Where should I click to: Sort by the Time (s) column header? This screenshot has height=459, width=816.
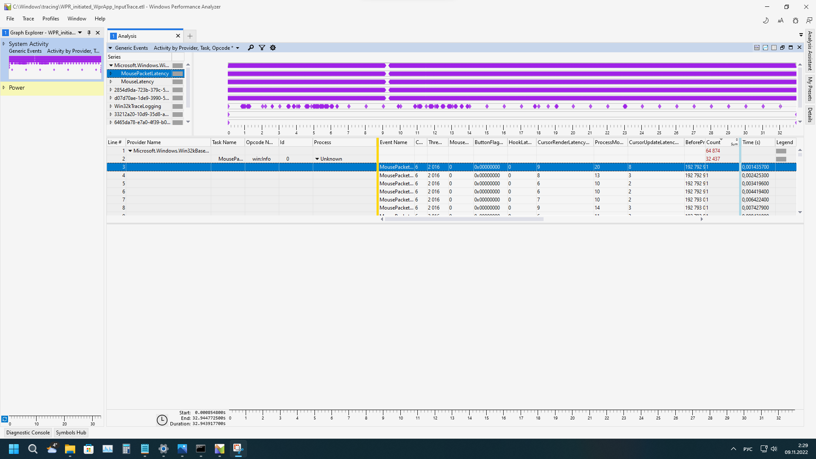tap(758, 142)
